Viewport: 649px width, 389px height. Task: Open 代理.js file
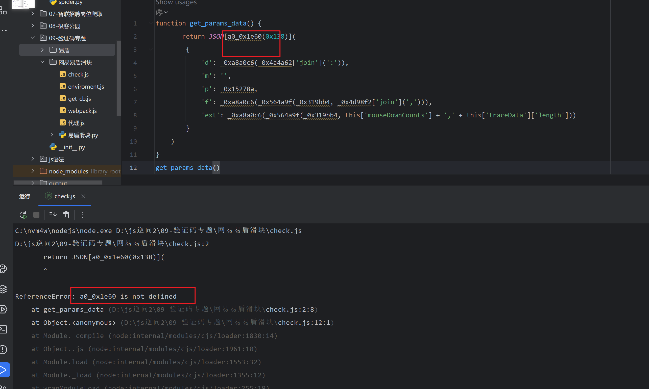click(76, 123)
